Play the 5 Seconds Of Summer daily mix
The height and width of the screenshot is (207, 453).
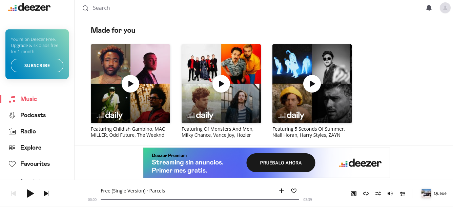pos(312,84)
